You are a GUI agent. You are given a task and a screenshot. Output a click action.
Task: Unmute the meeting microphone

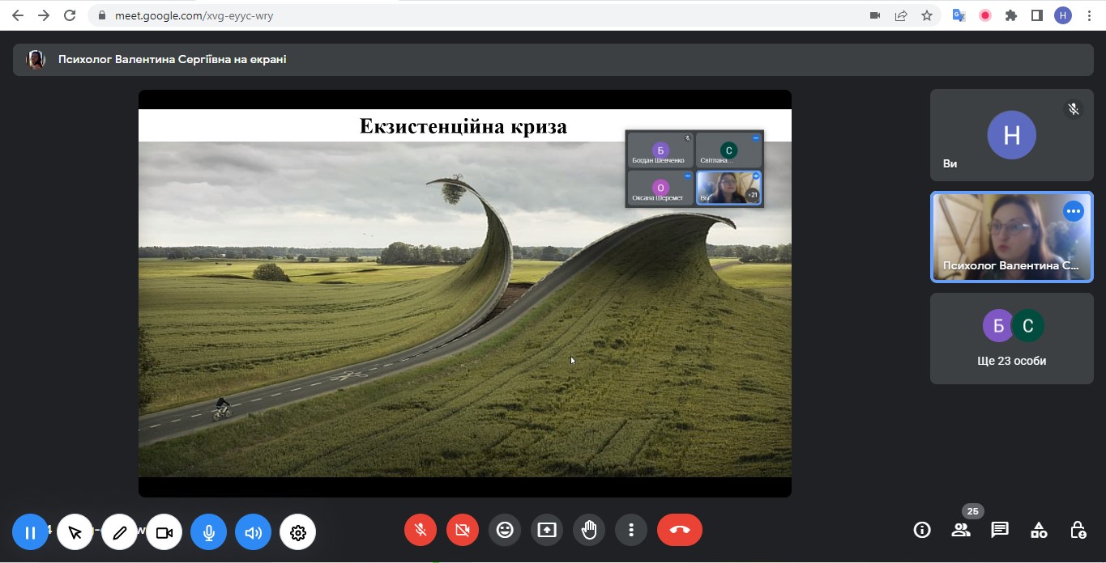coord(421,530)
